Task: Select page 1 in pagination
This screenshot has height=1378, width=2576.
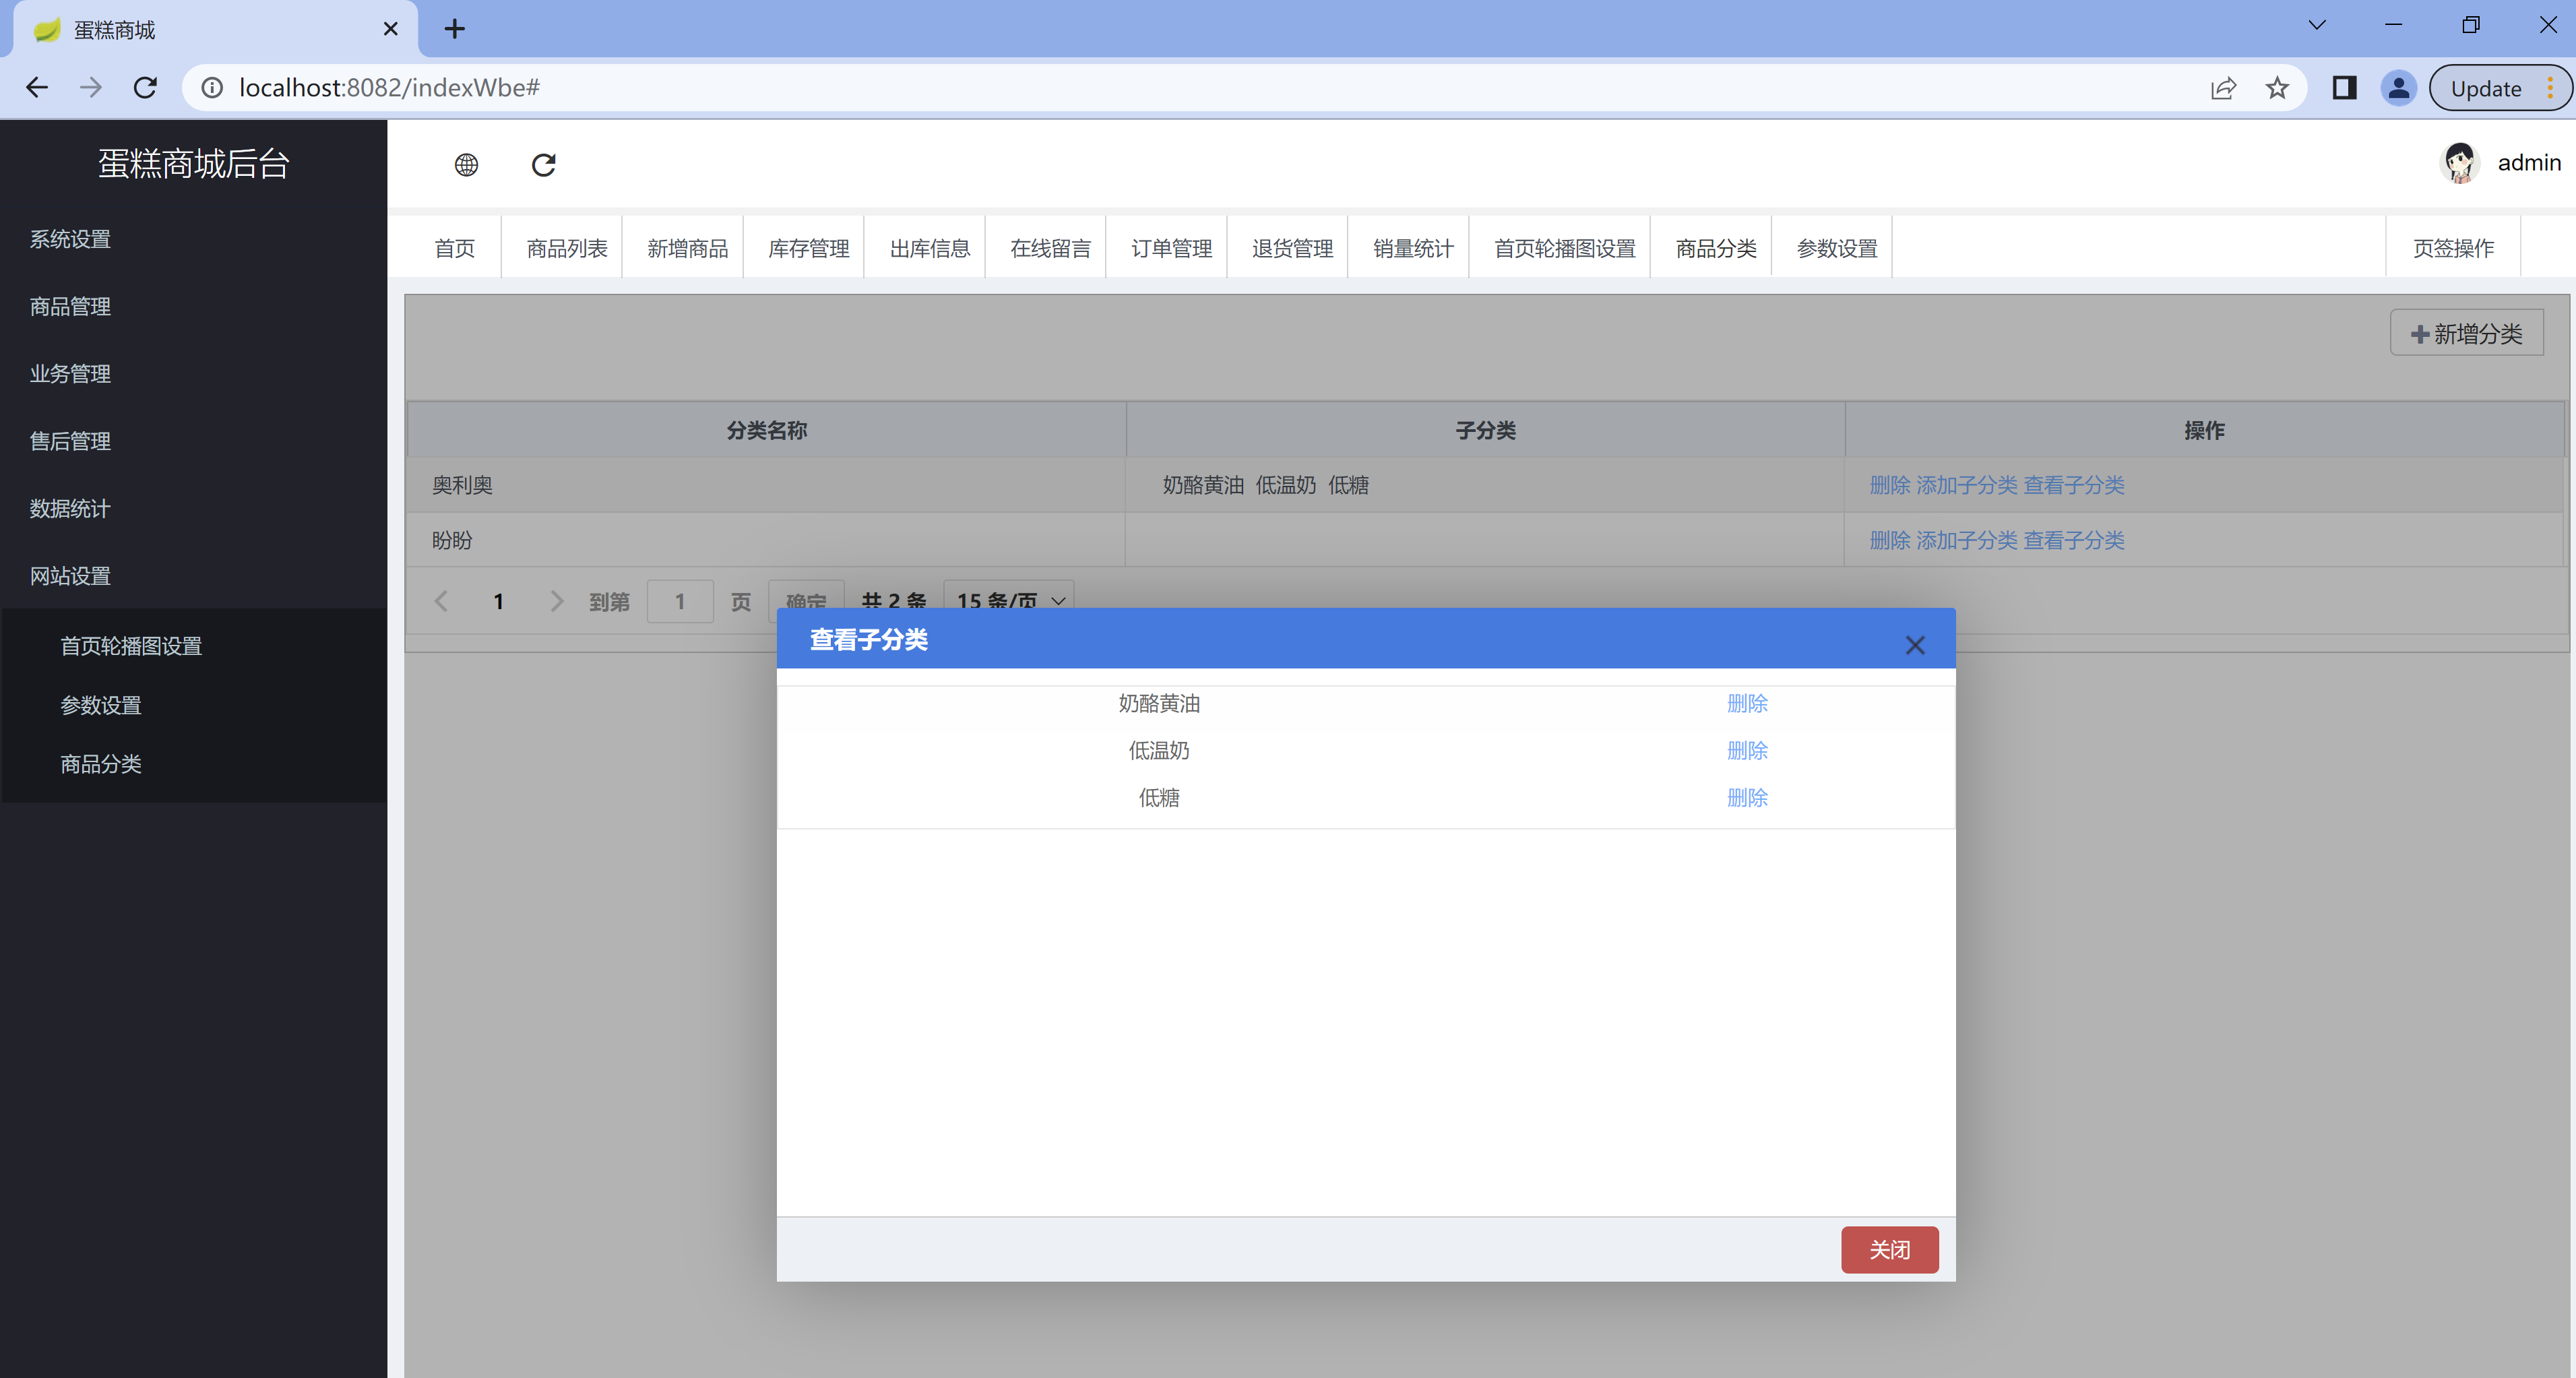Action: click(498, 601)
